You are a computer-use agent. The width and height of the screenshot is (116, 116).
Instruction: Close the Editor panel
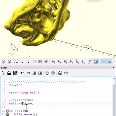pyautogui.click(x=113, y=68)
